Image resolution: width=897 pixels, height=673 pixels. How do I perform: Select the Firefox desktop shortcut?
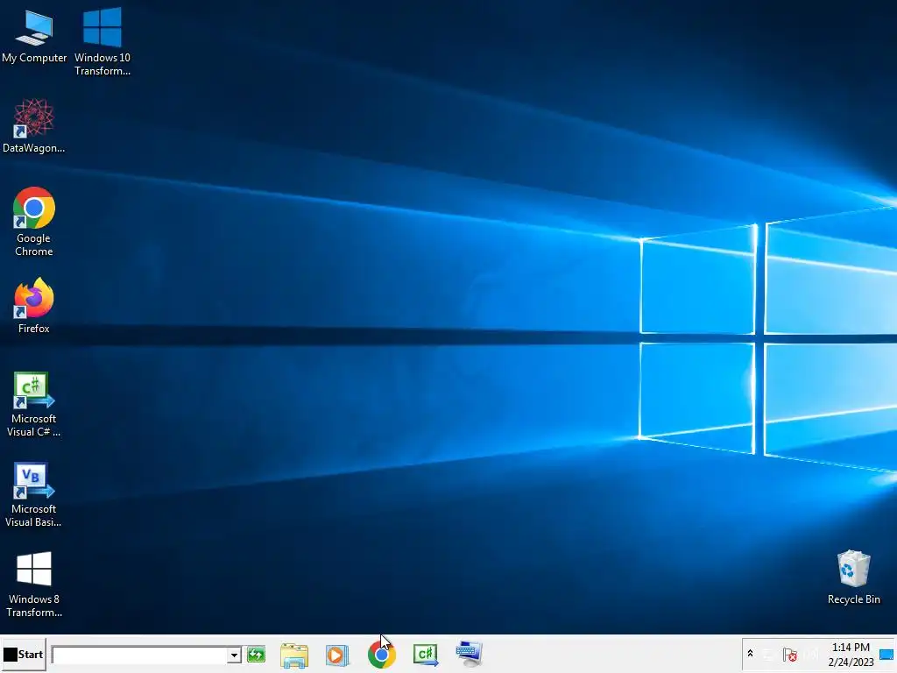(x=34, y=306)
